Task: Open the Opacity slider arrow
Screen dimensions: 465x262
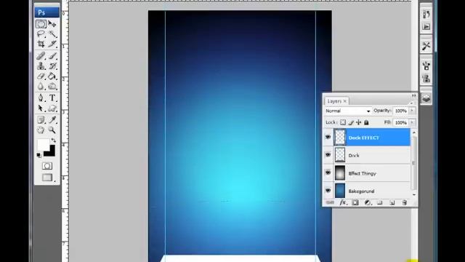Action: coord(412,111)
